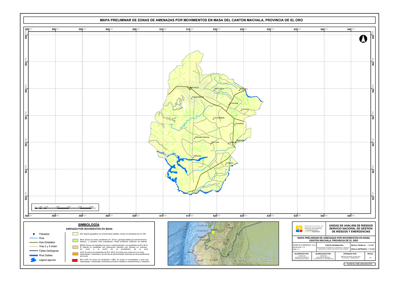Click the Kilómetro Quince map label

click(x=202, y=137)
